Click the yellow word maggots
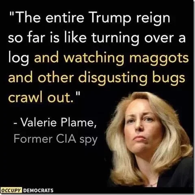The height and width of the screenshot is (195, 195). [x=159, y=59]
